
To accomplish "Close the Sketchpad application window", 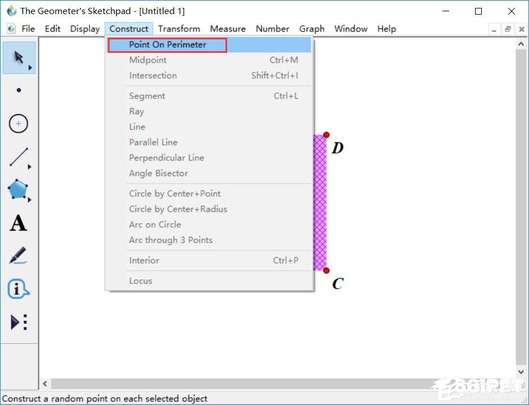I will click(x=512, y=11).
